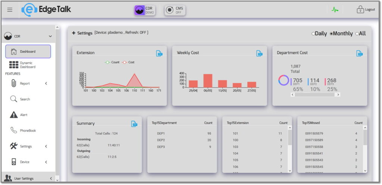Export the Summary panel as PDF
Viewport: 382px width, 185px height.
134,123
